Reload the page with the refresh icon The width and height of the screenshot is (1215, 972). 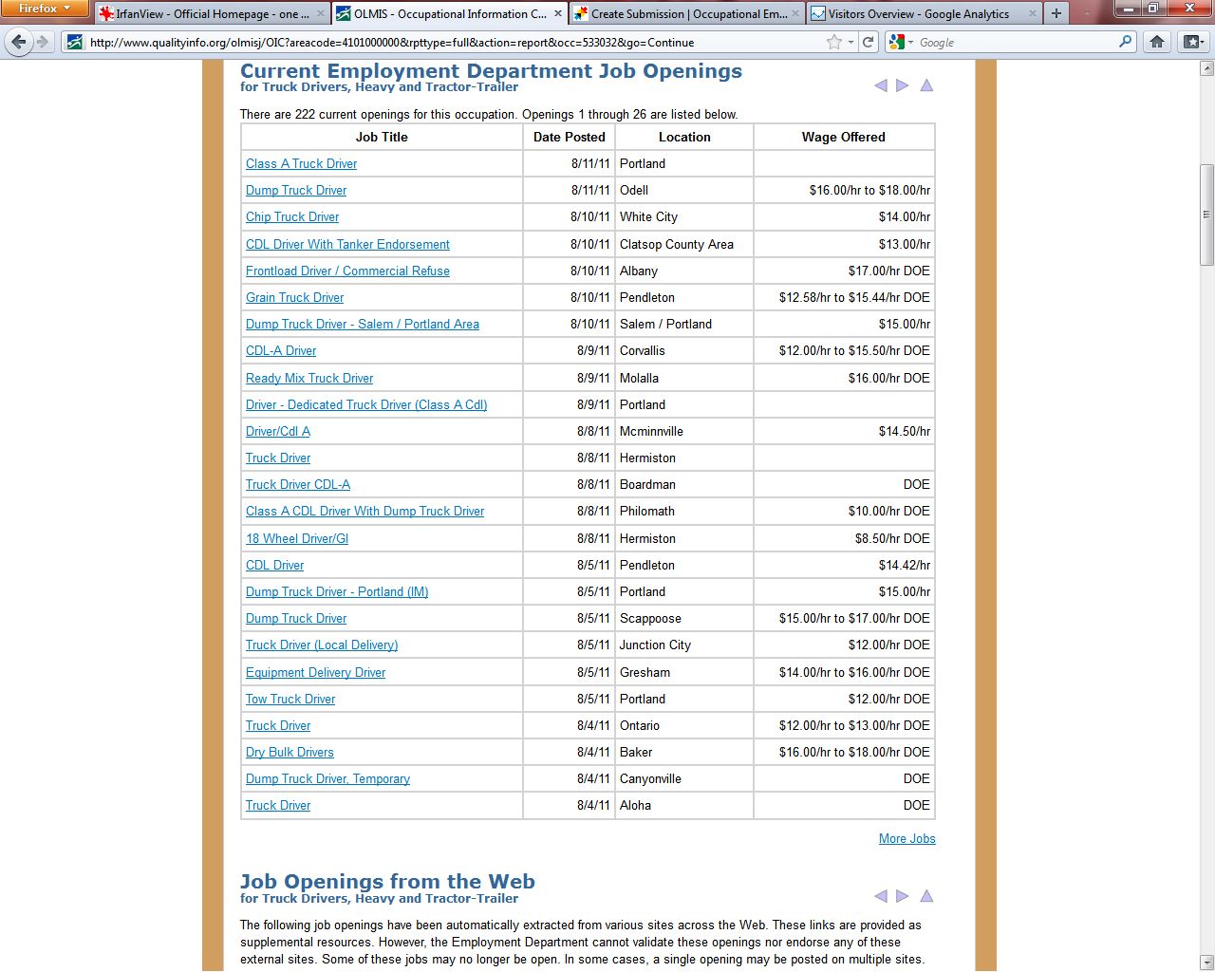pyautogui.click(x=868, y=42)
